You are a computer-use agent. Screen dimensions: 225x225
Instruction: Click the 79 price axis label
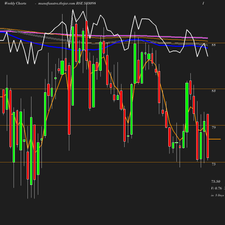coord(214,127)
